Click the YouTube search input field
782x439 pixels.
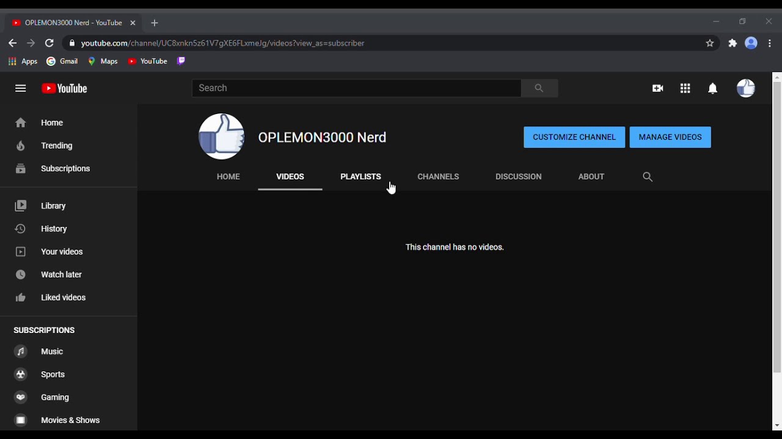click(x=356, y=88)
